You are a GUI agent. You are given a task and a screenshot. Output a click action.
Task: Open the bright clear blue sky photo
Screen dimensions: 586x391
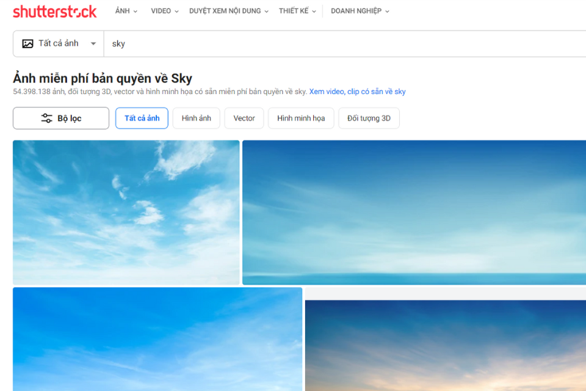click(157, 339)
